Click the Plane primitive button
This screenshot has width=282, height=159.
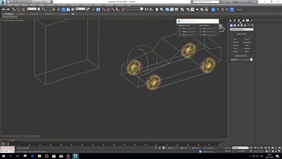coord(247,52)
